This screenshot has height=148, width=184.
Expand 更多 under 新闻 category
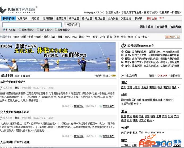136,104
